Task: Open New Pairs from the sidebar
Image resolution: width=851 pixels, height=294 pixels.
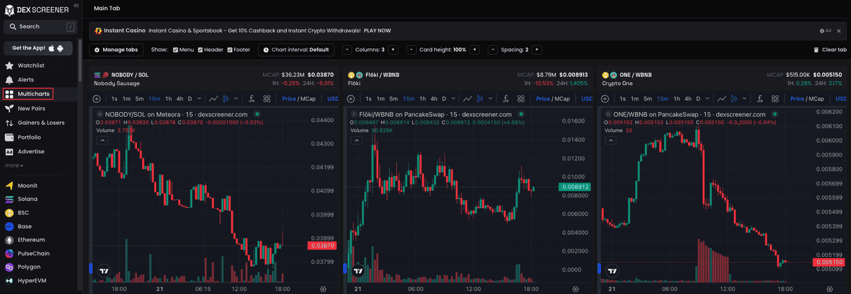Action: [31, 108]
